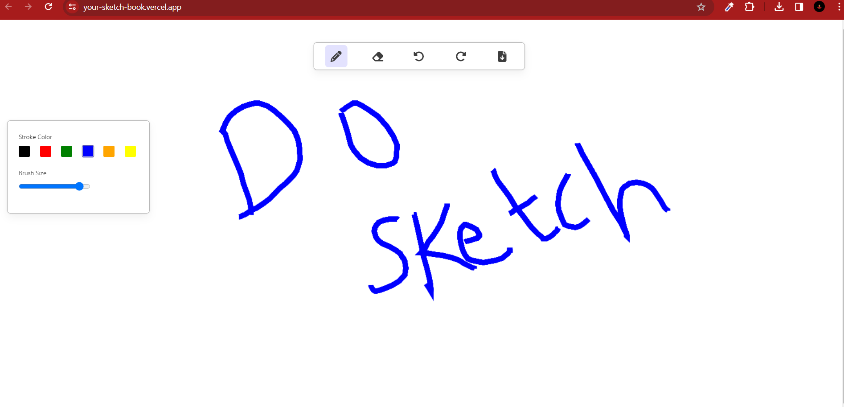Set stroke color to orange
The image size is (844, 407).
pos(109,152)
